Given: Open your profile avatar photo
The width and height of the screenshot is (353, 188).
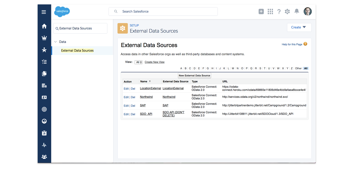Looking at the screenshot, I should point(308,11).
